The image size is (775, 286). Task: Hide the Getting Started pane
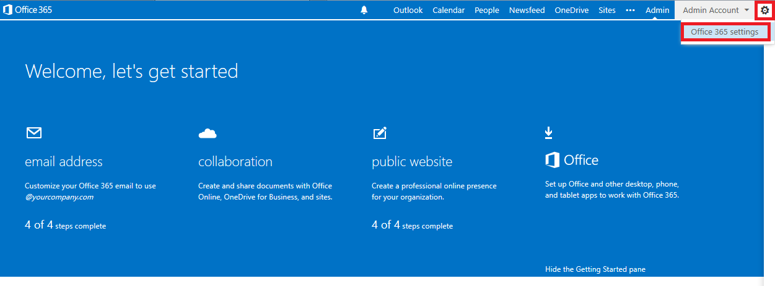click(595, 269)
